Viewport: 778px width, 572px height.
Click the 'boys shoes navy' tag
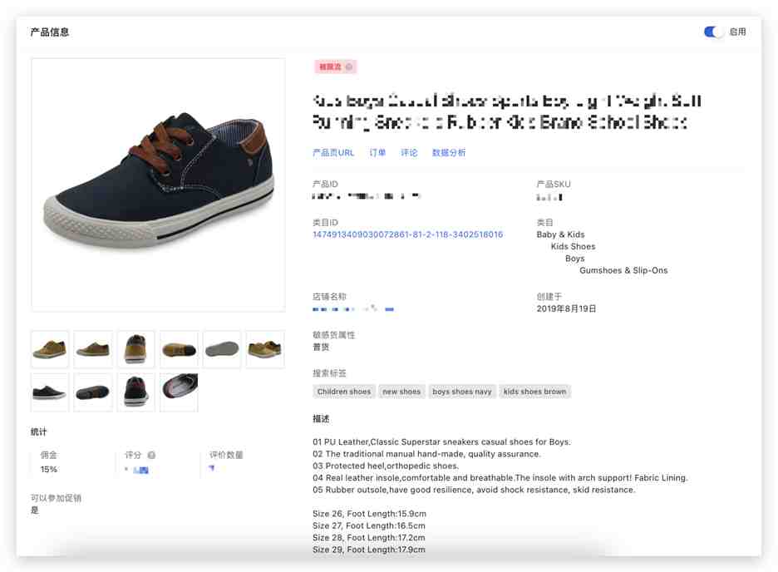(462, 392)
